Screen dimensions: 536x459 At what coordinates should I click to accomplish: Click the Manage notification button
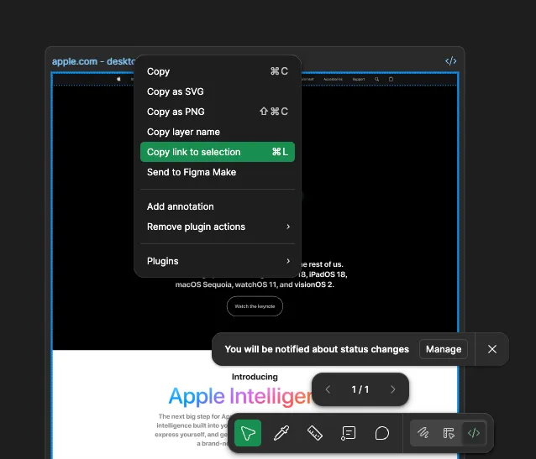(444, 349)
